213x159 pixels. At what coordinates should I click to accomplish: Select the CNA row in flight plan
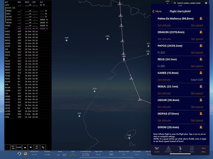tap(28, 58)
